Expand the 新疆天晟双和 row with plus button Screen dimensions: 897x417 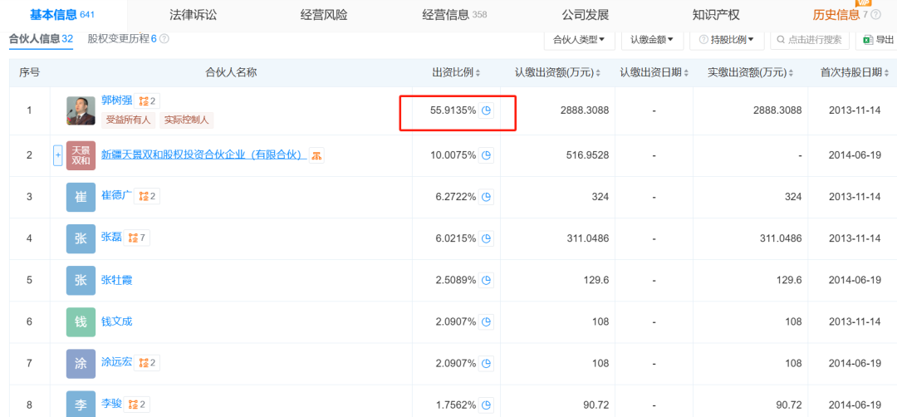(x=58, y=155)
